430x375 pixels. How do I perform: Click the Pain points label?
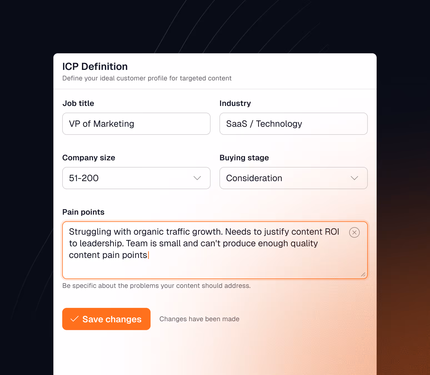(83, 212)
